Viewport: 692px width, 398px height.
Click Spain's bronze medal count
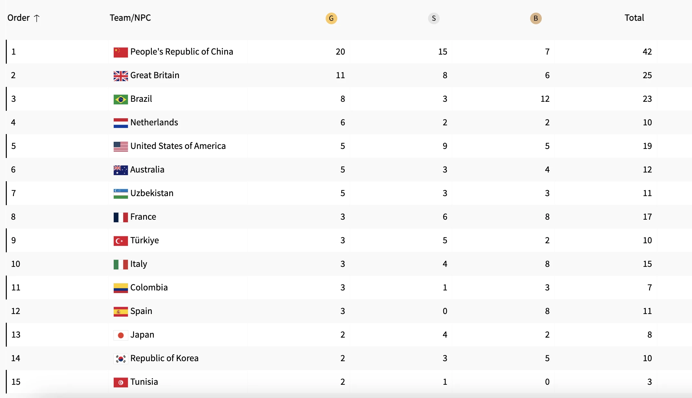tap(547, 311)
